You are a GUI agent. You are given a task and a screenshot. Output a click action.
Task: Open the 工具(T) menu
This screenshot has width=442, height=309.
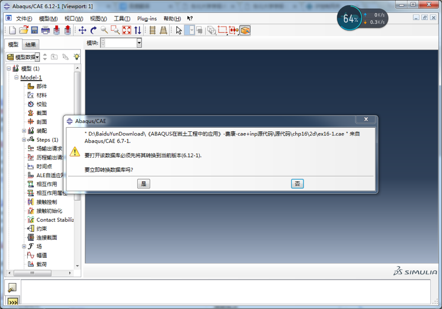pyautogui.click(x=122, y=19)
